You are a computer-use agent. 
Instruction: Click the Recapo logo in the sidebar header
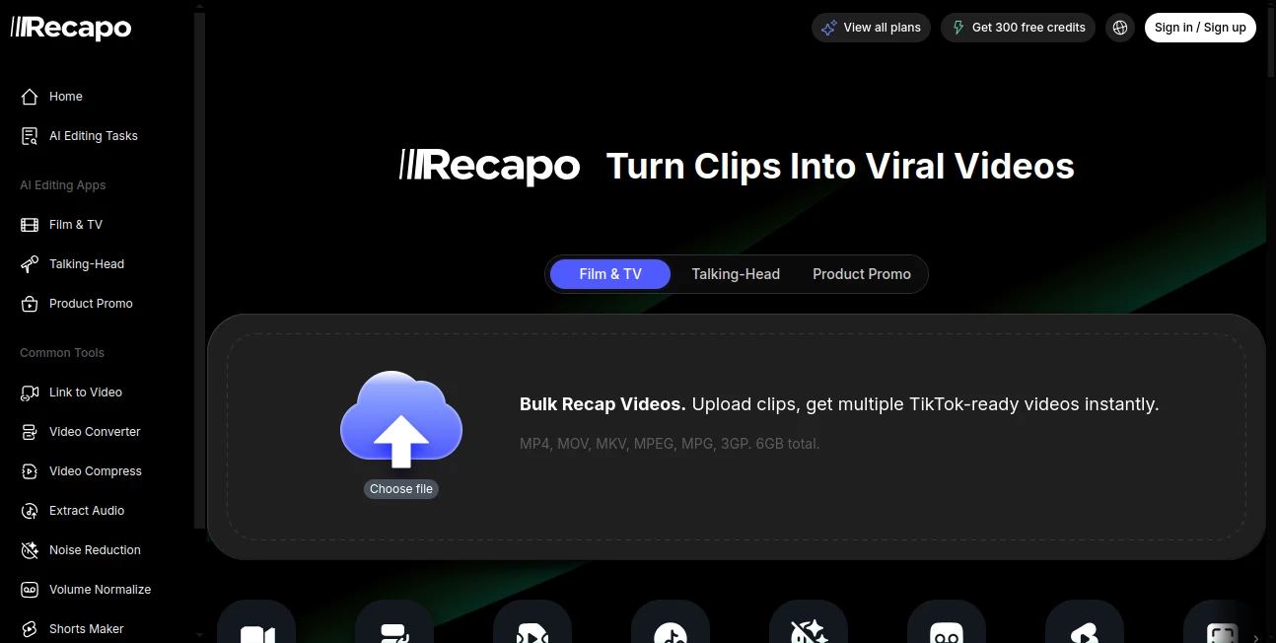(71, 28)
